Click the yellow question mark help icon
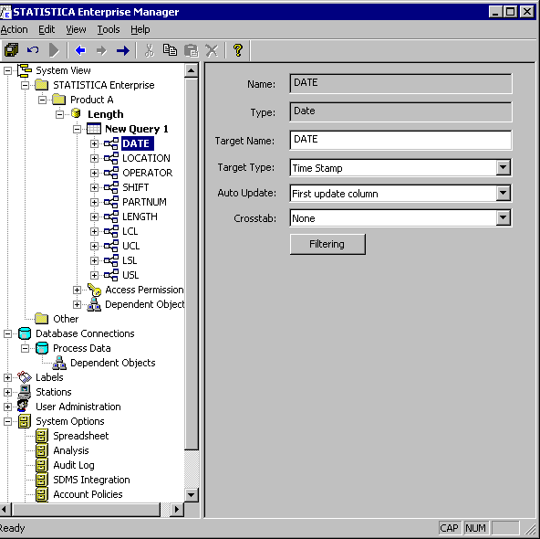 tap(238, 50)
